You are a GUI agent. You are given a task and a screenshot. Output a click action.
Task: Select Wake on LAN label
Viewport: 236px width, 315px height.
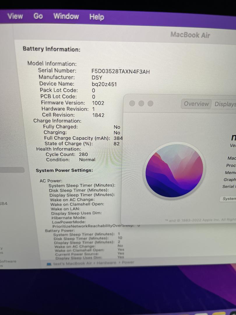[x=66, y=209]
